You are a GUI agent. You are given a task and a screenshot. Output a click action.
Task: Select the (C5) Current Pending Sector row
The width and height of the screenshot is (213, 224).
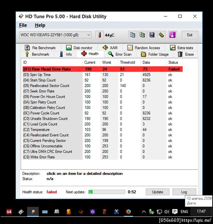coord(103,141)
